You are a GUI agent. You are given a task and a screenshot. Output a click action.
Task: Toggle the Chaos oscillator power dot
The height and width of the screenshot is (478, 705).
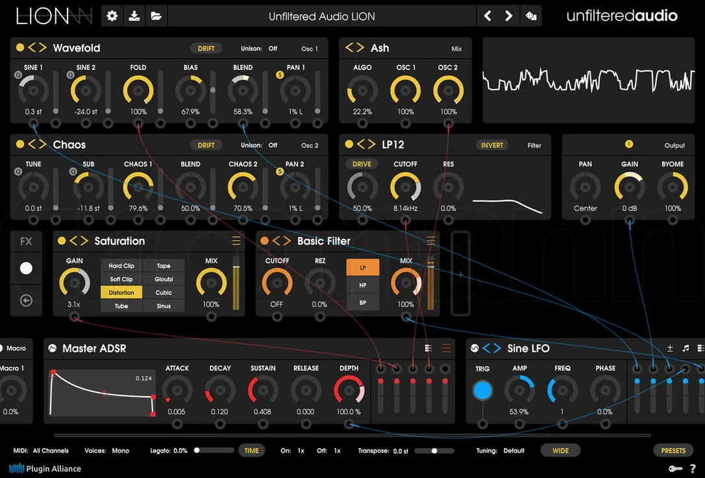click(19, 144)
